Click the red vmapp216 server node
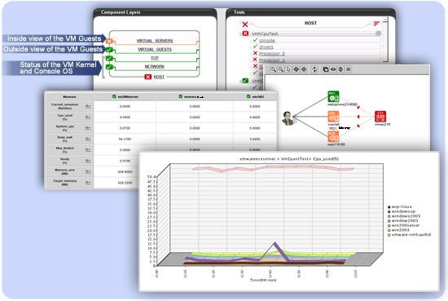448x301 pixels. point(380,117)
